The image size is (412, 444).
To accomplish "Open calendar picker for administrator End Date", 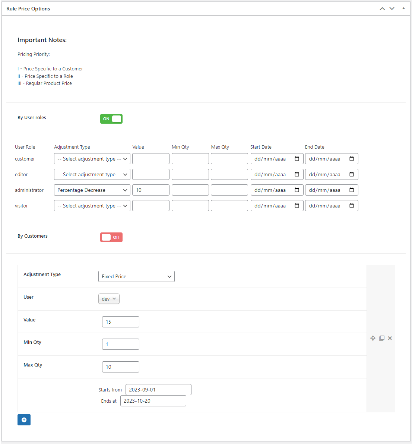I will click(x=351, y=190).
